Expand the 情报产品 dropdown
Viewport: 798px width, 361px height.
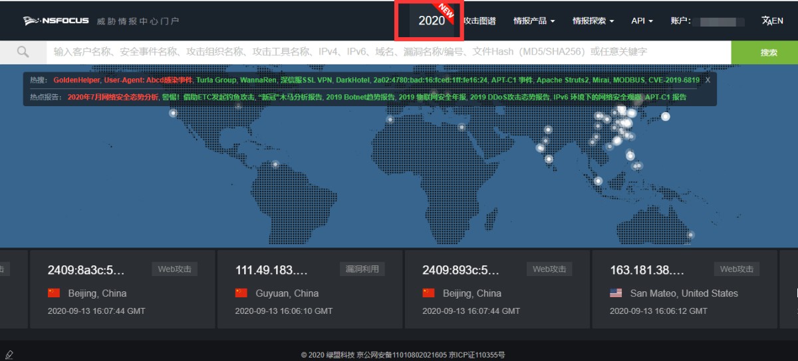[x=534, y=21]
